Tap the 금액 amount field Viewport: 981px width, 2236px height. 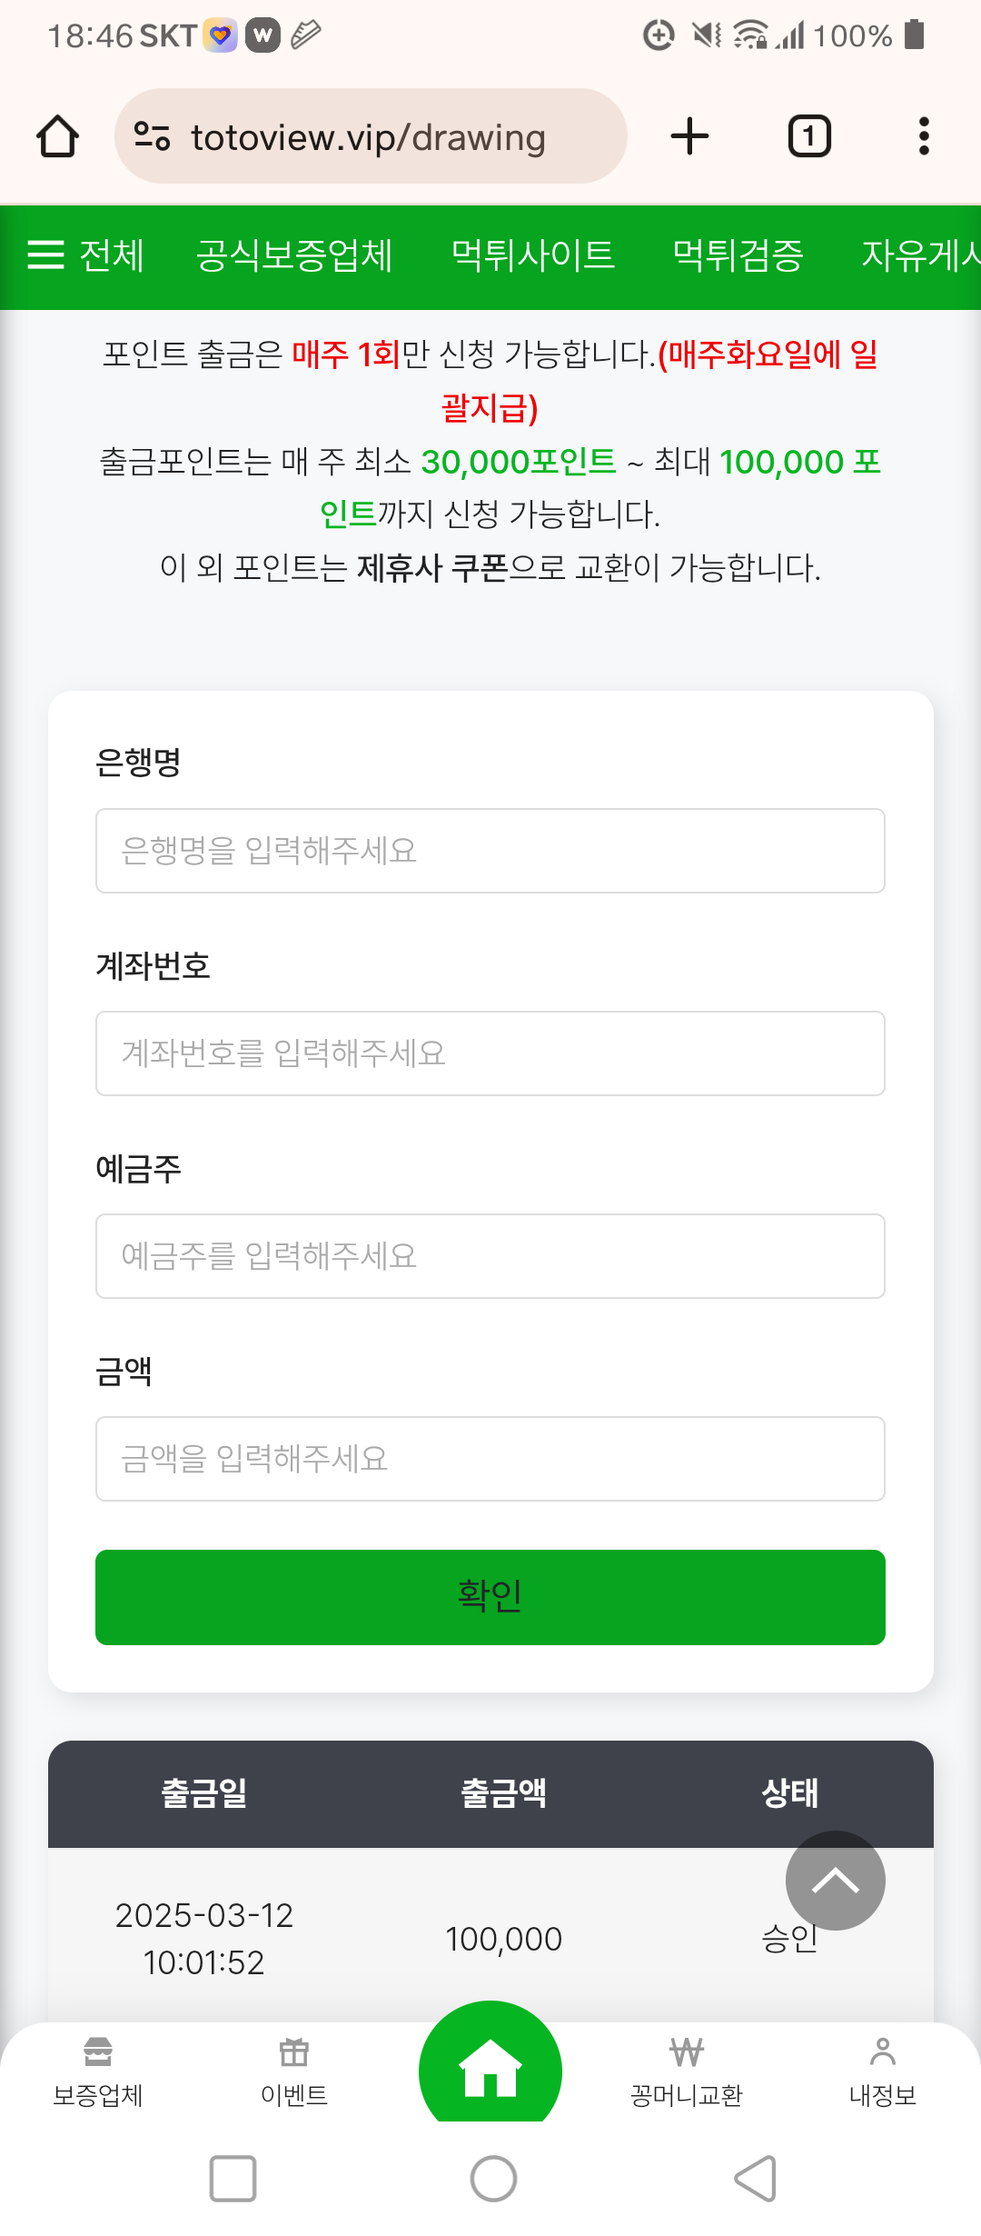(x=490, y=1459)
